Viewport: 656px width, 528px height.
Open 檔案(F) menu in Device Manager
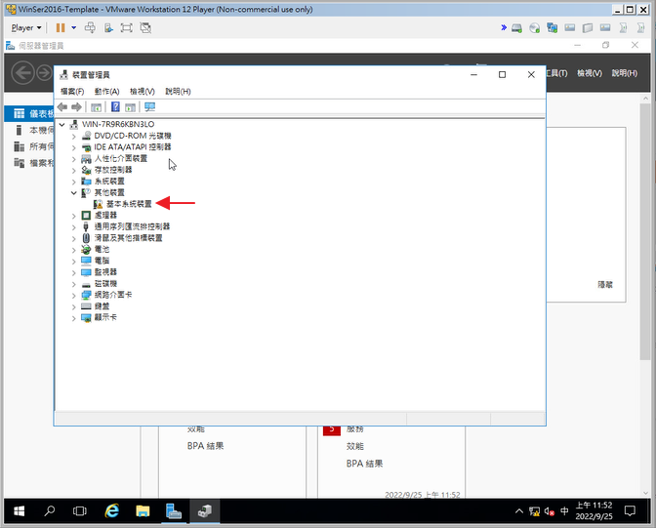point(72,91)
